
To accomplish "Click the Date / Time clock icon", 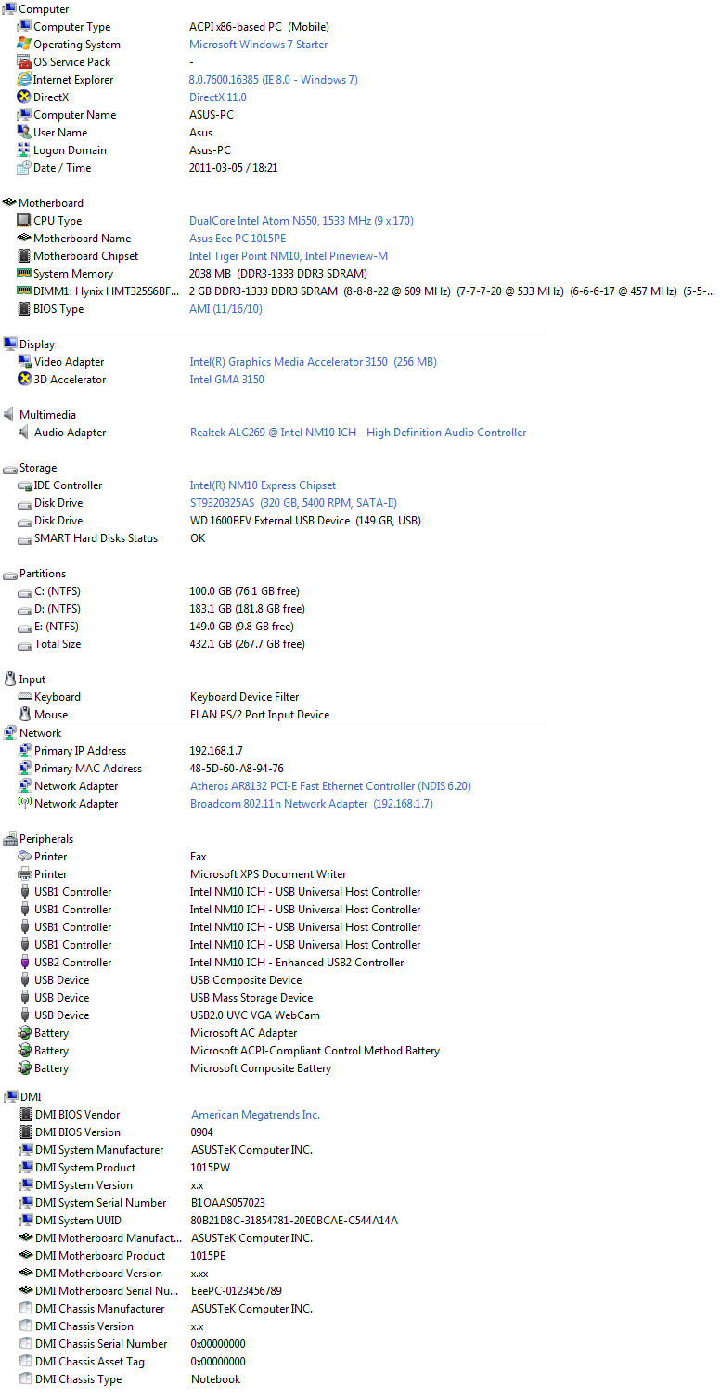I will (x=24, y=167).
